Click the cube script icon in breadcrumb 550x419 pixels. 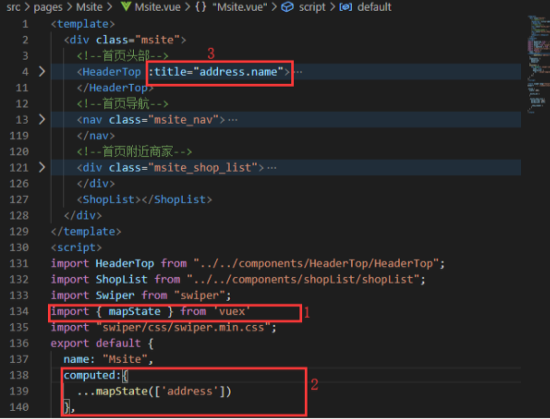click(288, 6)
